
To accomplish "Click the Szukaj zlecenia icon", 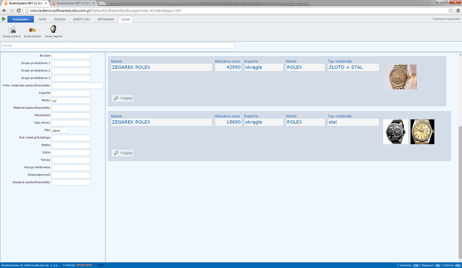I will 12,32.
